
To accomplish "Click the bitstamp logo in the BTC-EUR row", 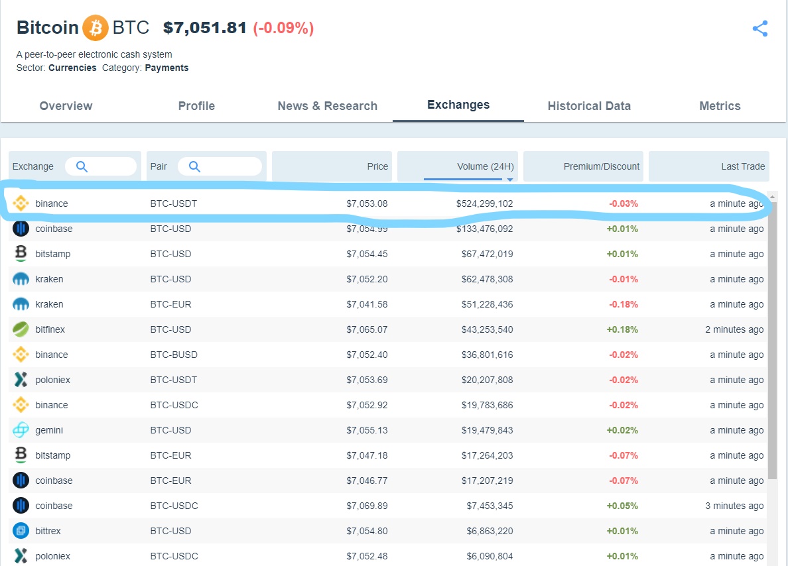I will (x=21, y=455).
